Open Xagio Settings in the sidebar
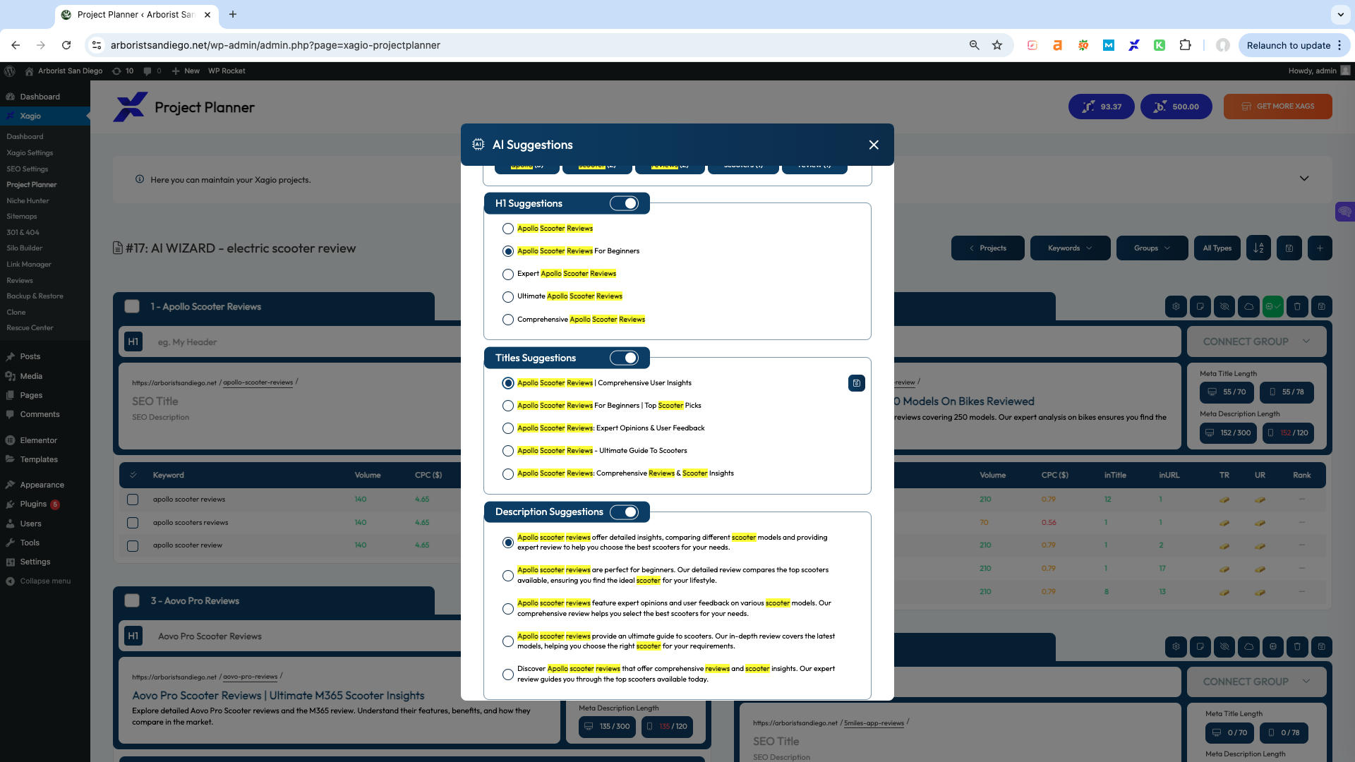Viewport: 1355px width, 762px height. 30,152
